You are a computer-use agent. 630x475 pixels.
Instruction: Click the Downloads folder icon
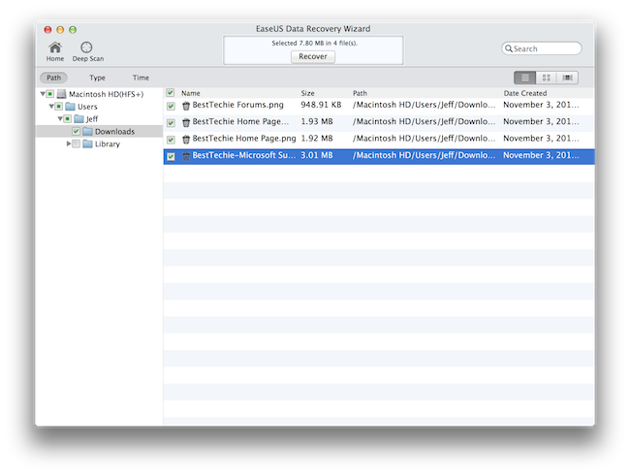tap(87, 132)
